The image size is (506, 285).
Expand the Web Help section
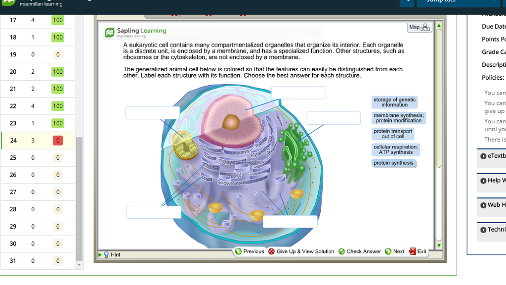pos(490,206)
